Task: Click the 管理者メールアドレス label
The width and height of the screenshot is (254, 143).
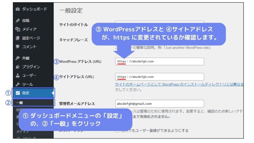Action: [x=77, y=104]
